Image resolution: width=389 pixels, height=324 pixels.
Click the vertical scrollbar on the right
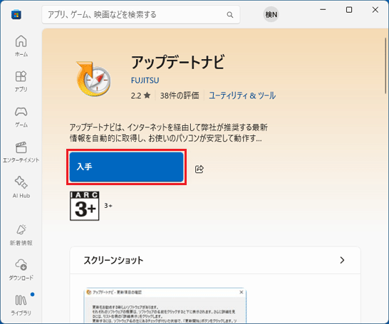pyautogui.click(x=385, y=66)
